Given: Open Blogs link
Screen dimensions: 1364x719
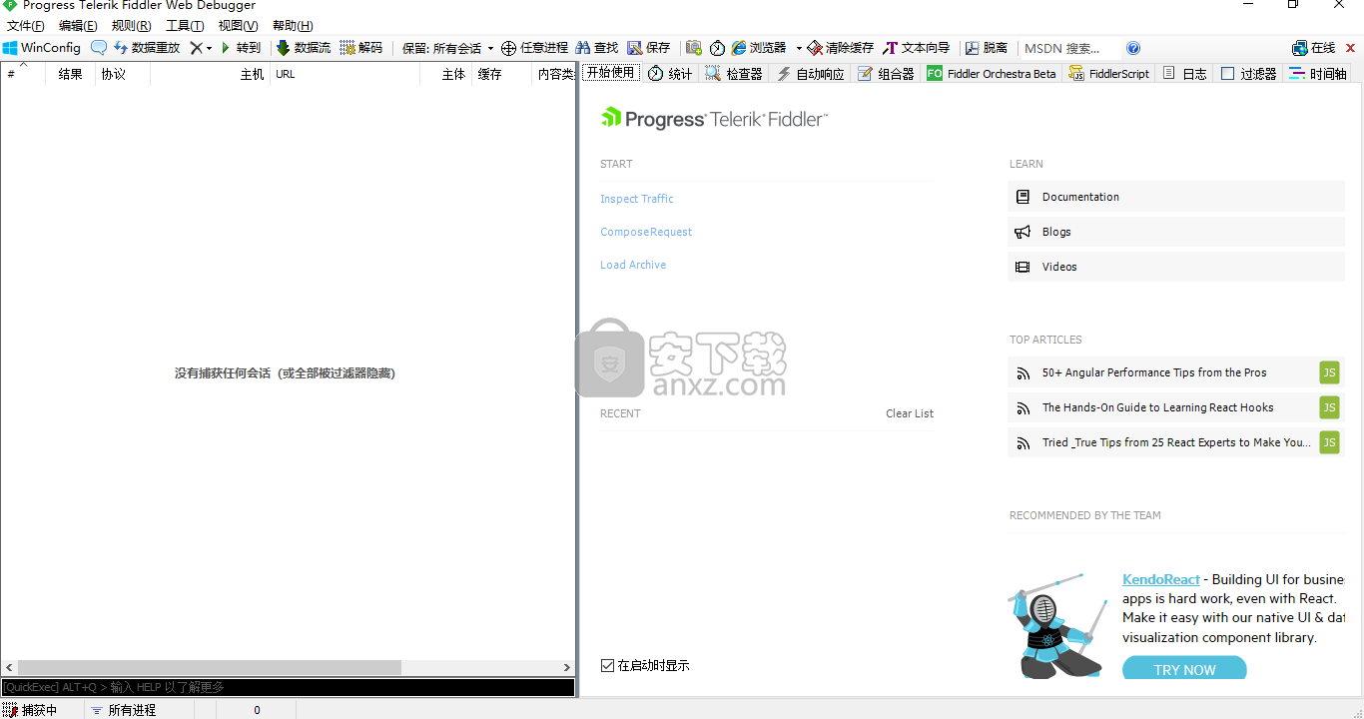Looking at the screenshot, I should point(1176,232).
